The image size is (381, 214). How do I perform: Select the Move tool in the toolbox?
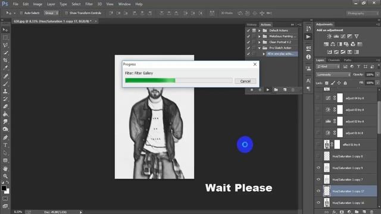(5, 30)
